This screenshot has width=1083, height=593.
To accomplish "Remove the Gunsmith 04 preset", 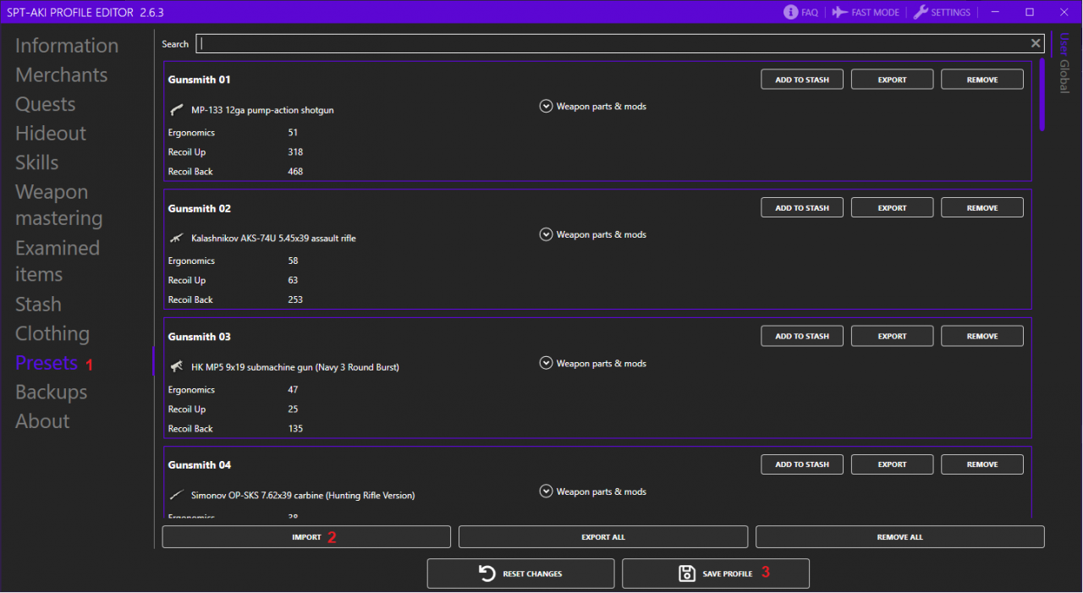I will pyautogui.click(x=982, y=464).
